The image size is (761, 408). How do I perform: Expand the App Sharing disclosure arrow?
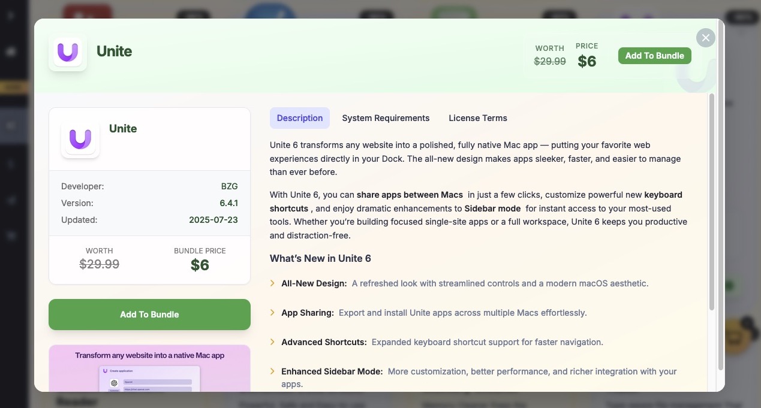(x=273, y=312)
